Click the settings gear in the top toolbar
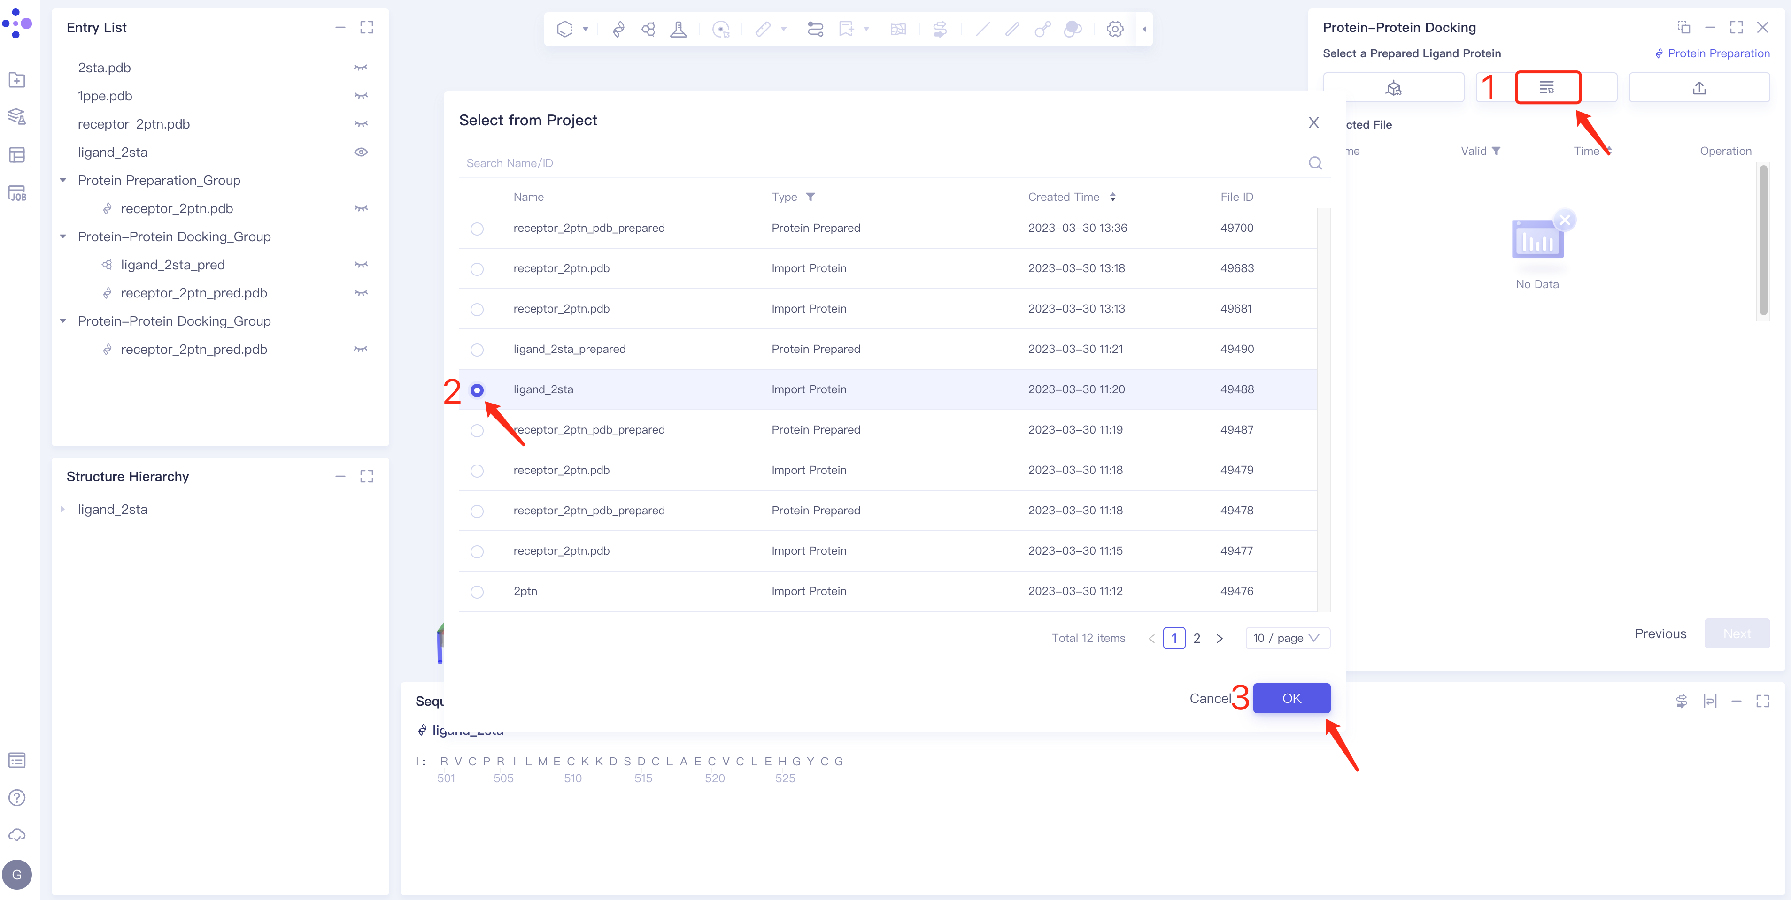The width and height of the screenshot is (1791, 900). 1114,29
